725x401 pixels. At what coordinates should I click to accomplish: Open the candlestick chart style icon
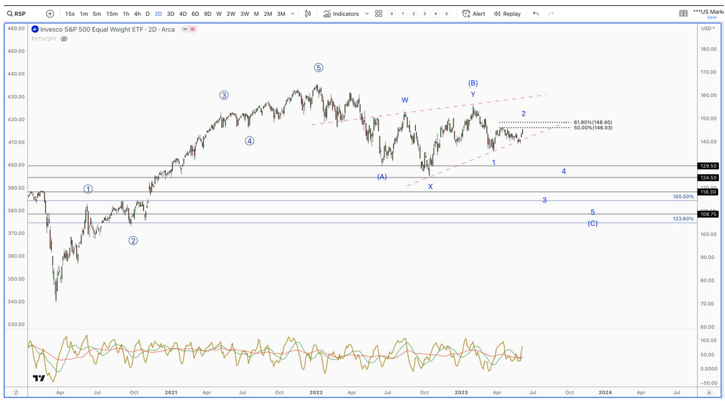tap(308, 14)
